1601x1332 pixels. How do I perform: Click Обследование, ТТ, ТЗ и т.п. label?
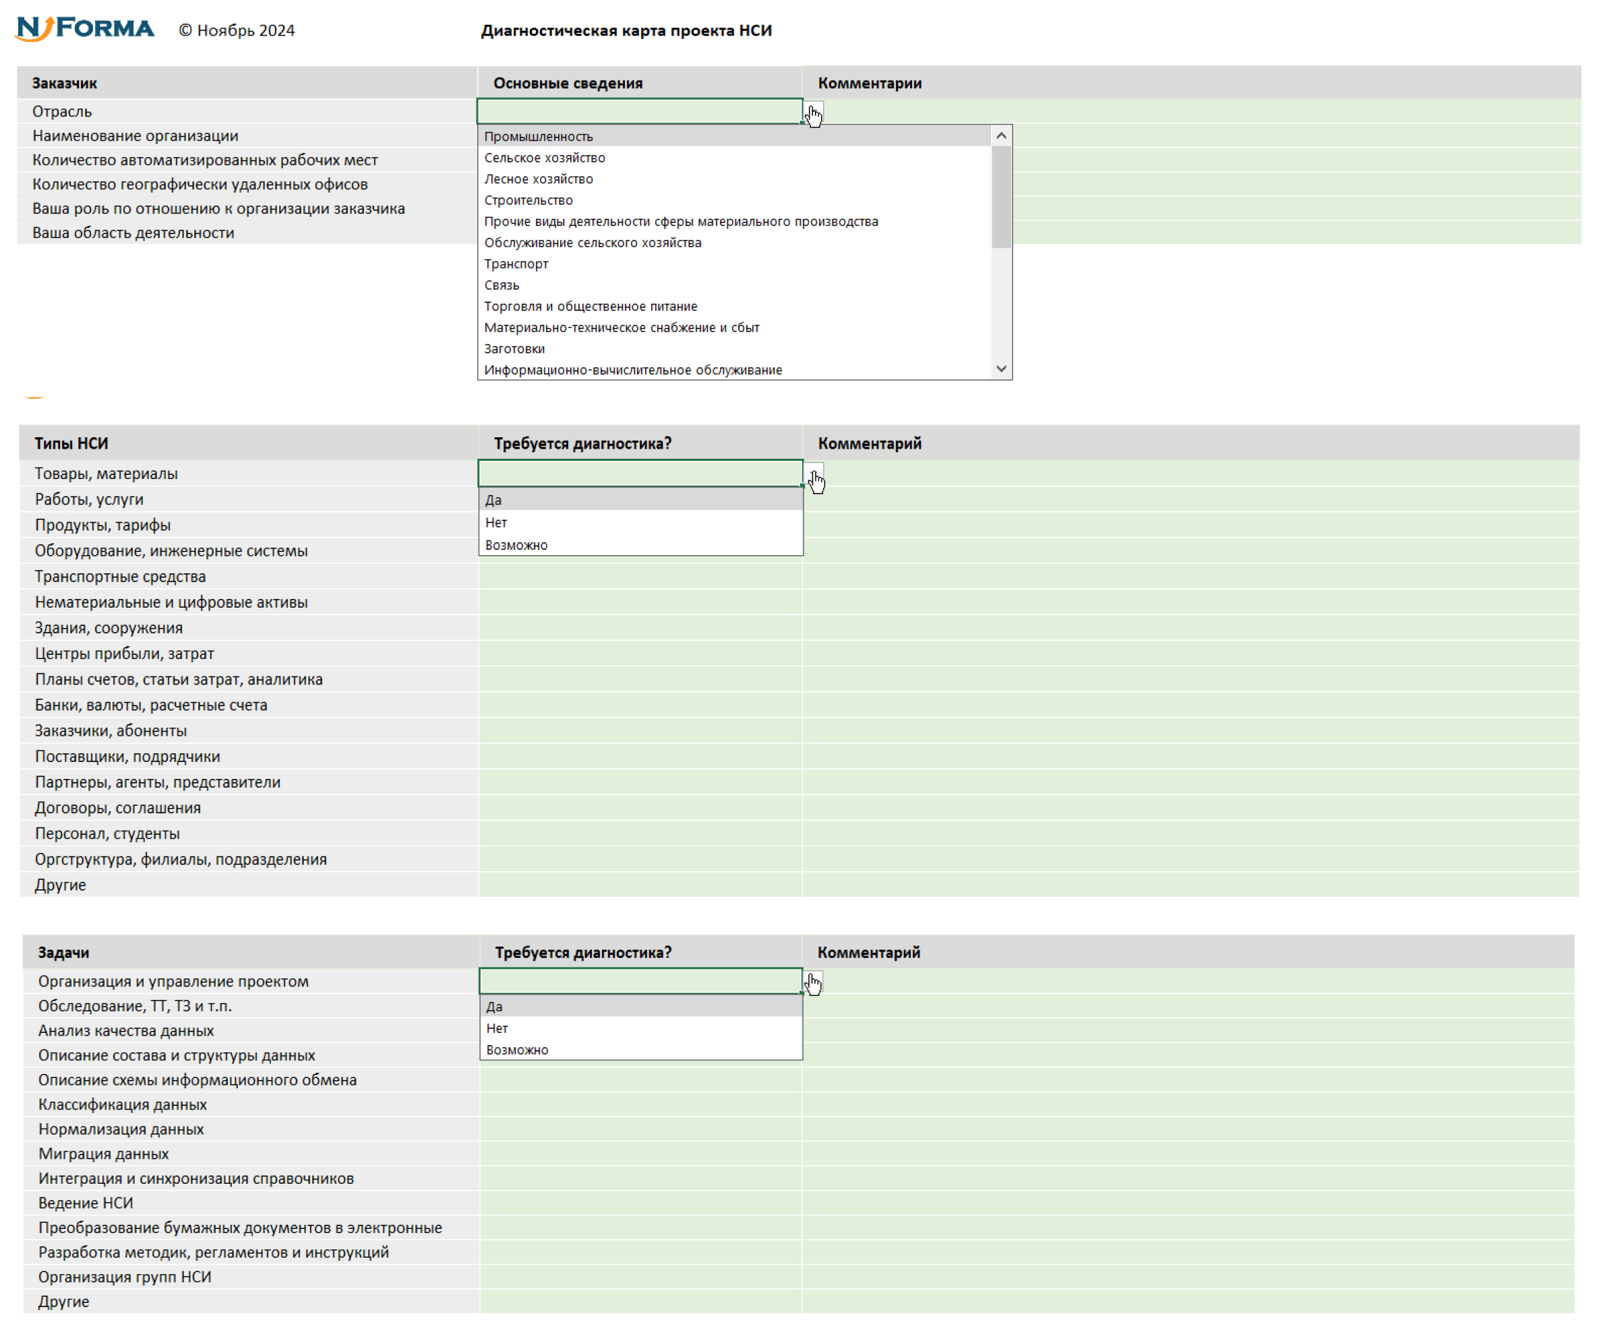(x=135, y=1007)
